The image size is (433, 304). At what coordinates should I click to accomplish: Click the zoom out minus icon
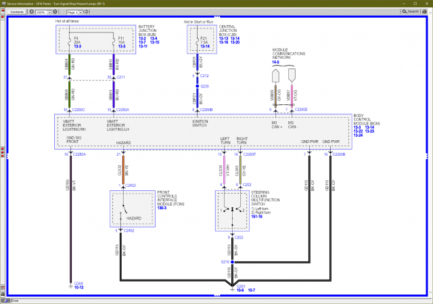[32, 12]
